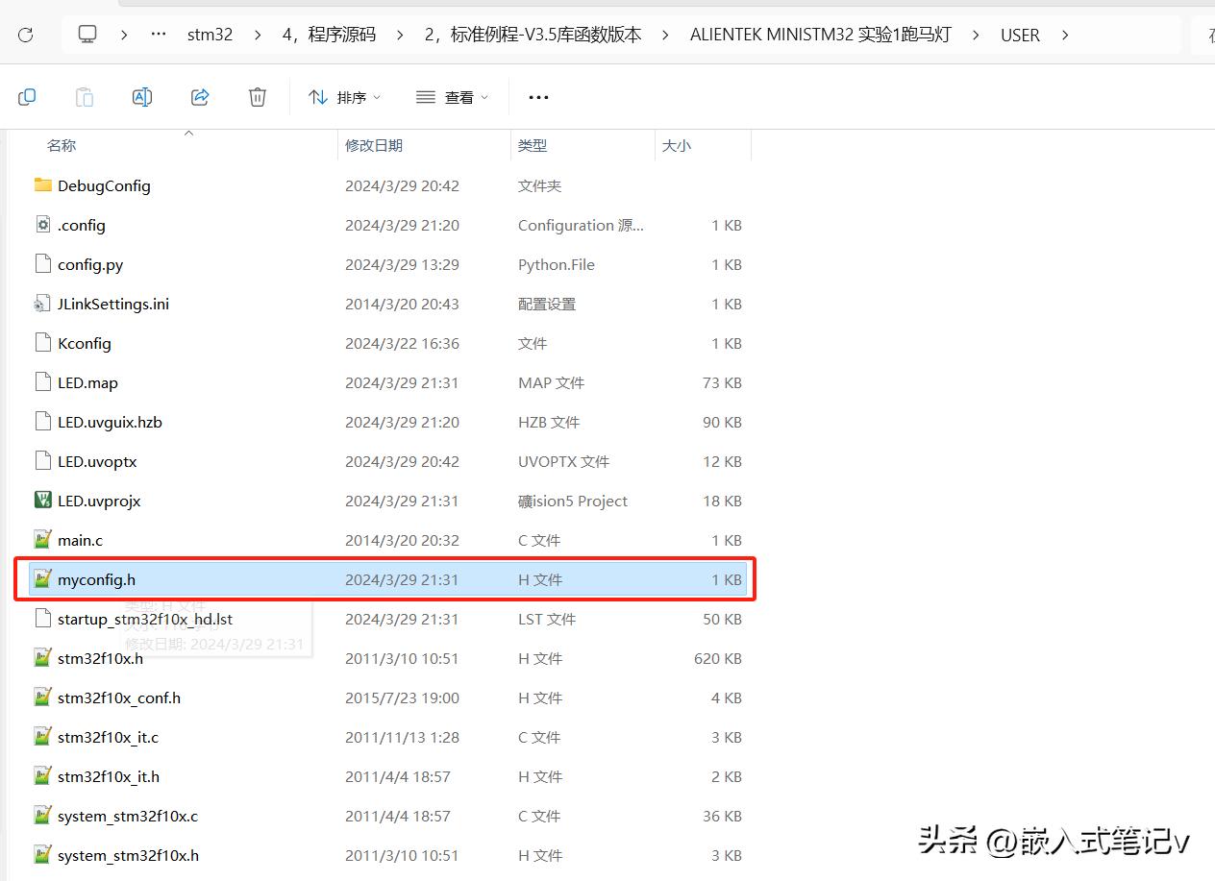1215x881 pixels.
Task: Copy the selected myconfig.h file
Action: [27, 96]
